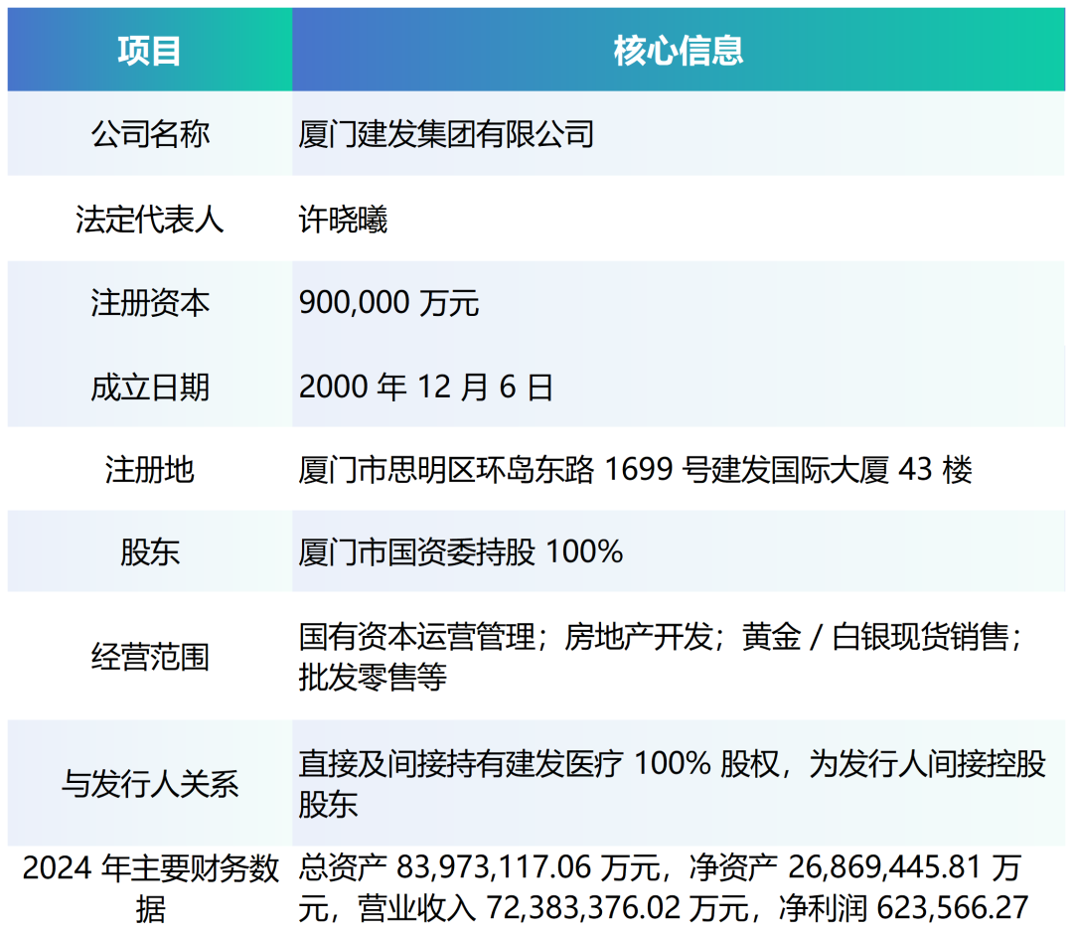The height and width of the screenshot is (931, 1073).
Task: Click the 法定代表人 label
Action: click(x=150, y=219)
